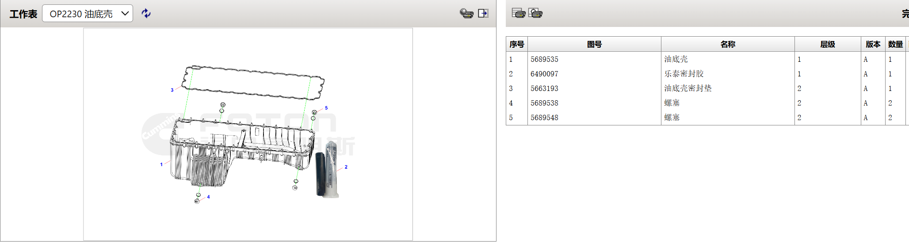Click the blue refresh arrows icon

pos(146,13)
